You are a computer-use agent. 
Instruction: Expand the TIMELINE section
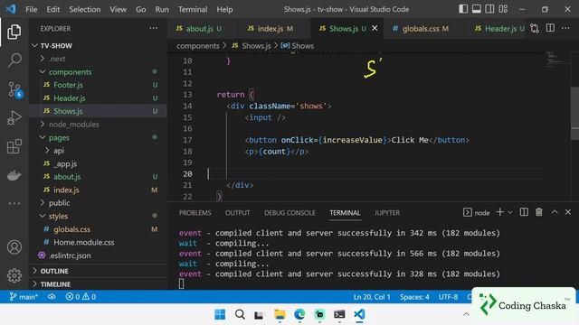coord(55,284)
